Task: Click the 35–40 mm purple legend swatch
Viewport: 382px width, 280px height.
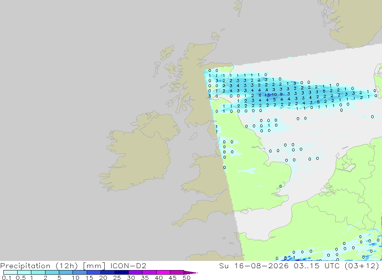Action: (149, 272)
